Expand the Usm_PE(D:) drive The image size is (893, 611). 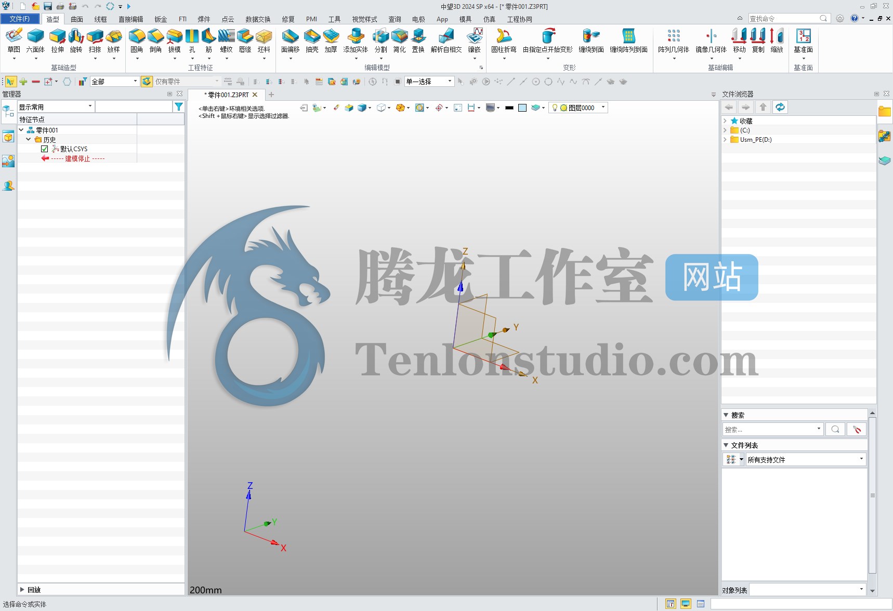coord(725,139)
